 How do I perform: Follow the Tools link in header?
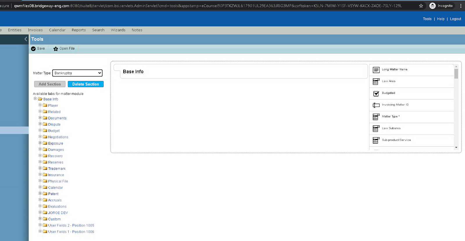click(427, 19)
